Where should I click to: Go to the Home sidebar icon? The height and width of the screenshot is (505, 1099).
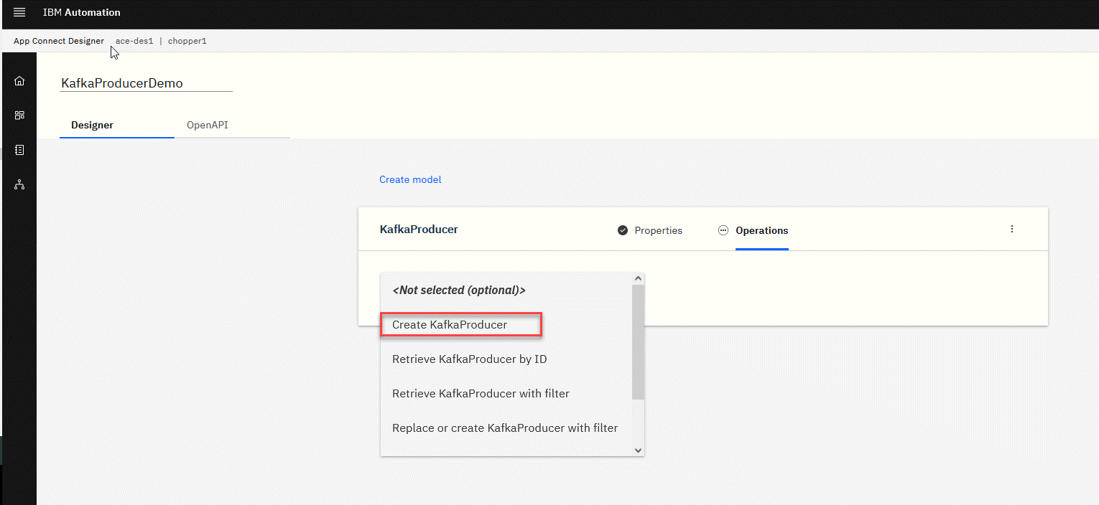[19, 81]
